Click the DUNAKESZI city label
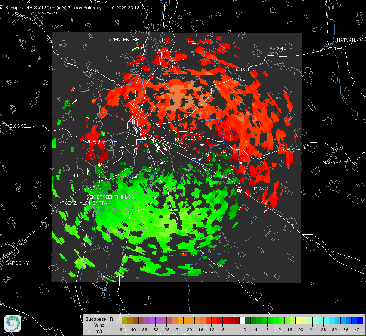Image resolution: width=366 pixels, height=336 pixels. click(168, 50)
